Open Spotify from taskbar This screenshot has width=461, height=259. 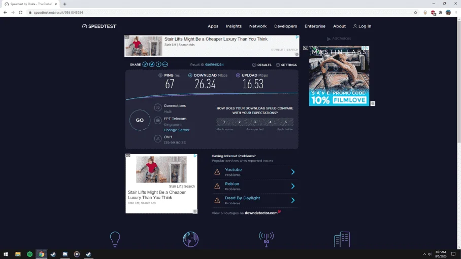pyautogui.click(x=29, y=254)
